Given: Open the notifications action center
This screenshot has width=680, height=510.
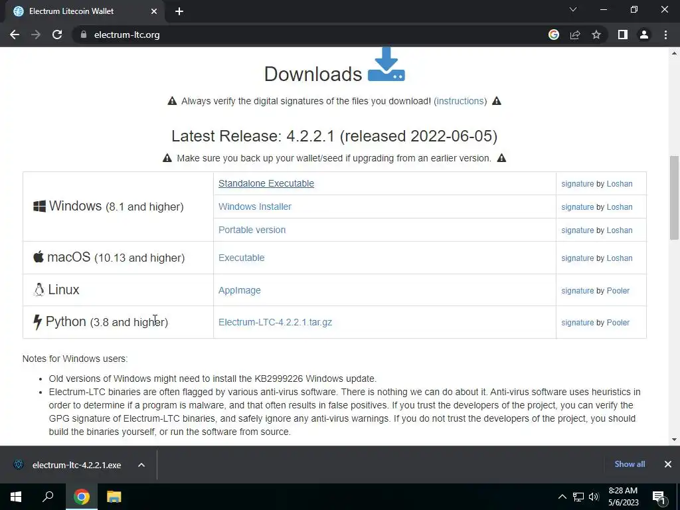Looking at the screenshot, I should 659,497.
